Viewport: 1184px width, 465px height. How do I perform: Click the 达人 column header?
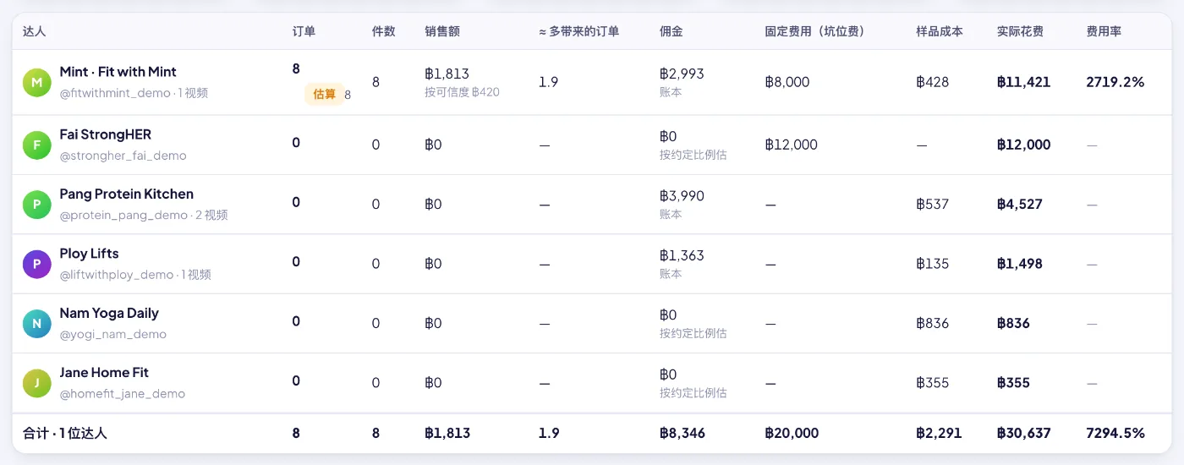(x=35, y=31)
